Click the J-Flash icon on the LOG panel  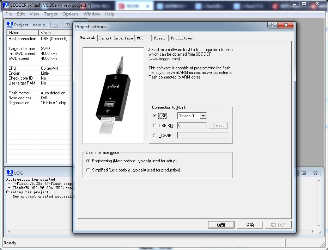pyautogui.click(x=10, y=173)
